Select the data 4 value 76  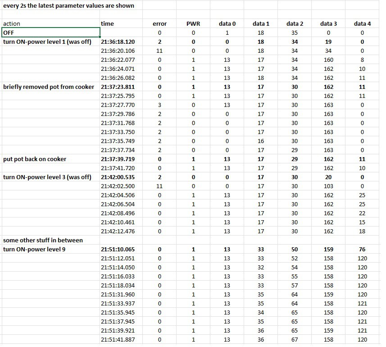click(x=362, y=249)
